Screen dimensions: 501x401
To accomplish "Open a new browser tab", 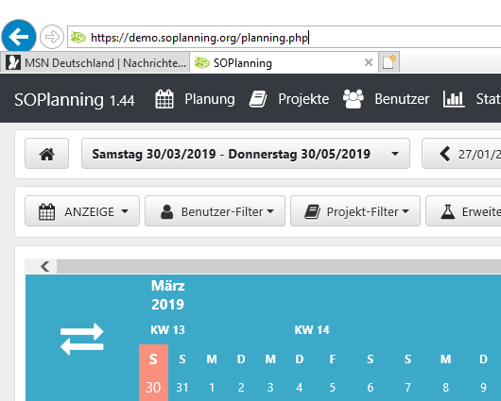I will [x=389, y=62].
